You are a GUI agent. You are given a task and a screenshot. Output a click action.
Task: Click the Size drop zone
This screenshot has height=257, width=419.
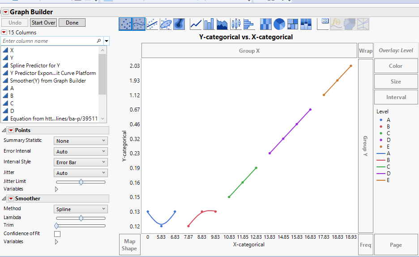pos(396,82)
